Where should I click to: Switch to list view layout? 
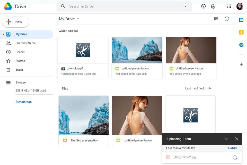216,19
